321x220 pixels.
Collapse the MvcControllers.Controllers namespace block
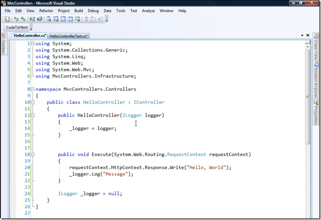click(x=33, y=89)
